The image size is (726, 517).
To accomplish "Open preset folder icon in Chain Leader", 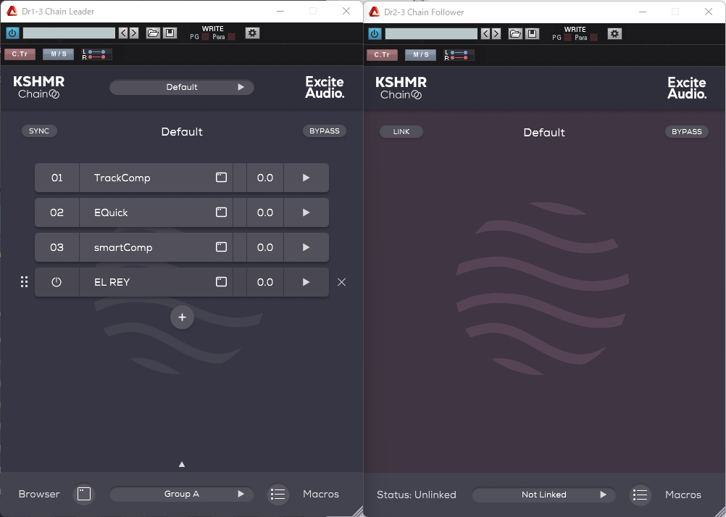I will pos(154,33).
